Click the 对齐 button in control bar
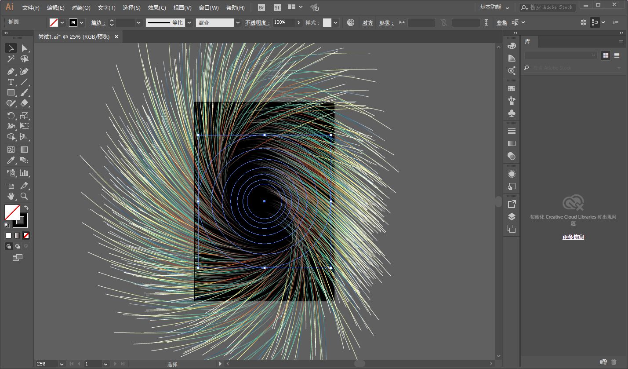The height and width of the screenshot is (369, 628). 367,22
